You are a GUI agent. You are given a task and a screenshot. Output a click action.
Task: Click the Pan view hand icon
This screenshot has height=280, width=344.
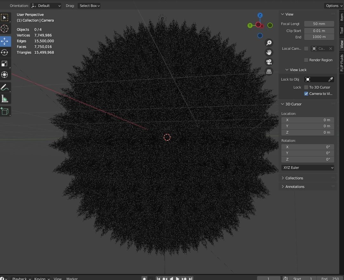tap(269, 52)
